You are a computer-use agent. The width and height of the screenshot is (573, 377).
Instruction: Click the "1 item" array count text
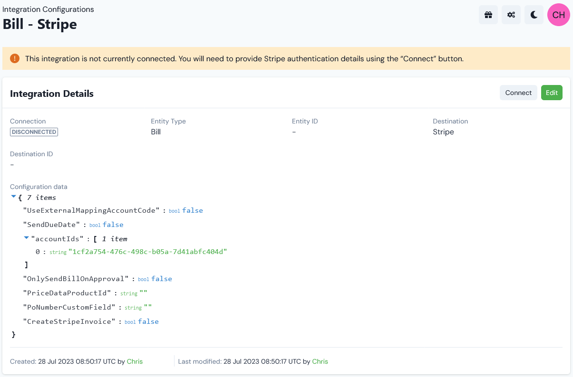[115, 239]
